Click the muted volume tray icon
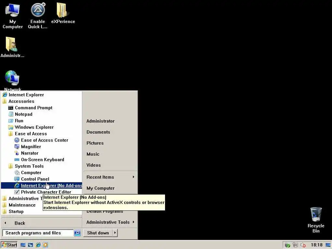 303,245
